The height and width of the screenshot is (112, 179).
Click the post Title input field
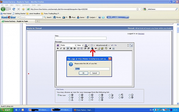click(80, 38)
